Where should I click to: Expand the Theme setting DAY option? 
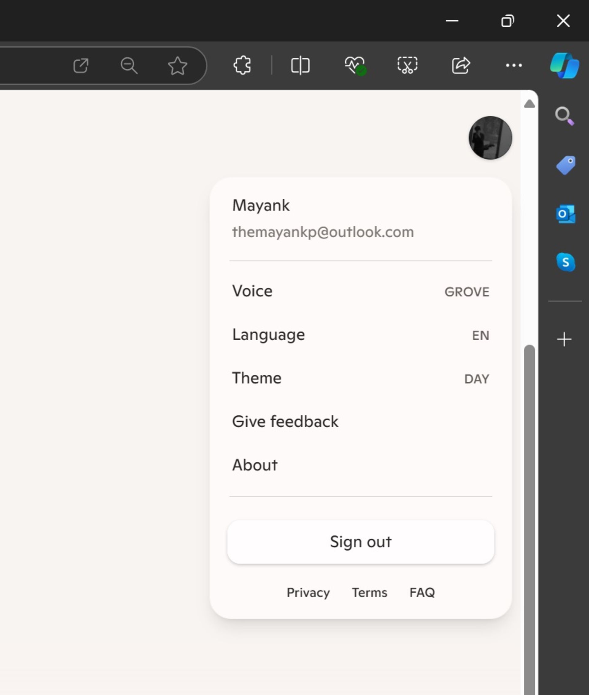(x=476, y=378)
